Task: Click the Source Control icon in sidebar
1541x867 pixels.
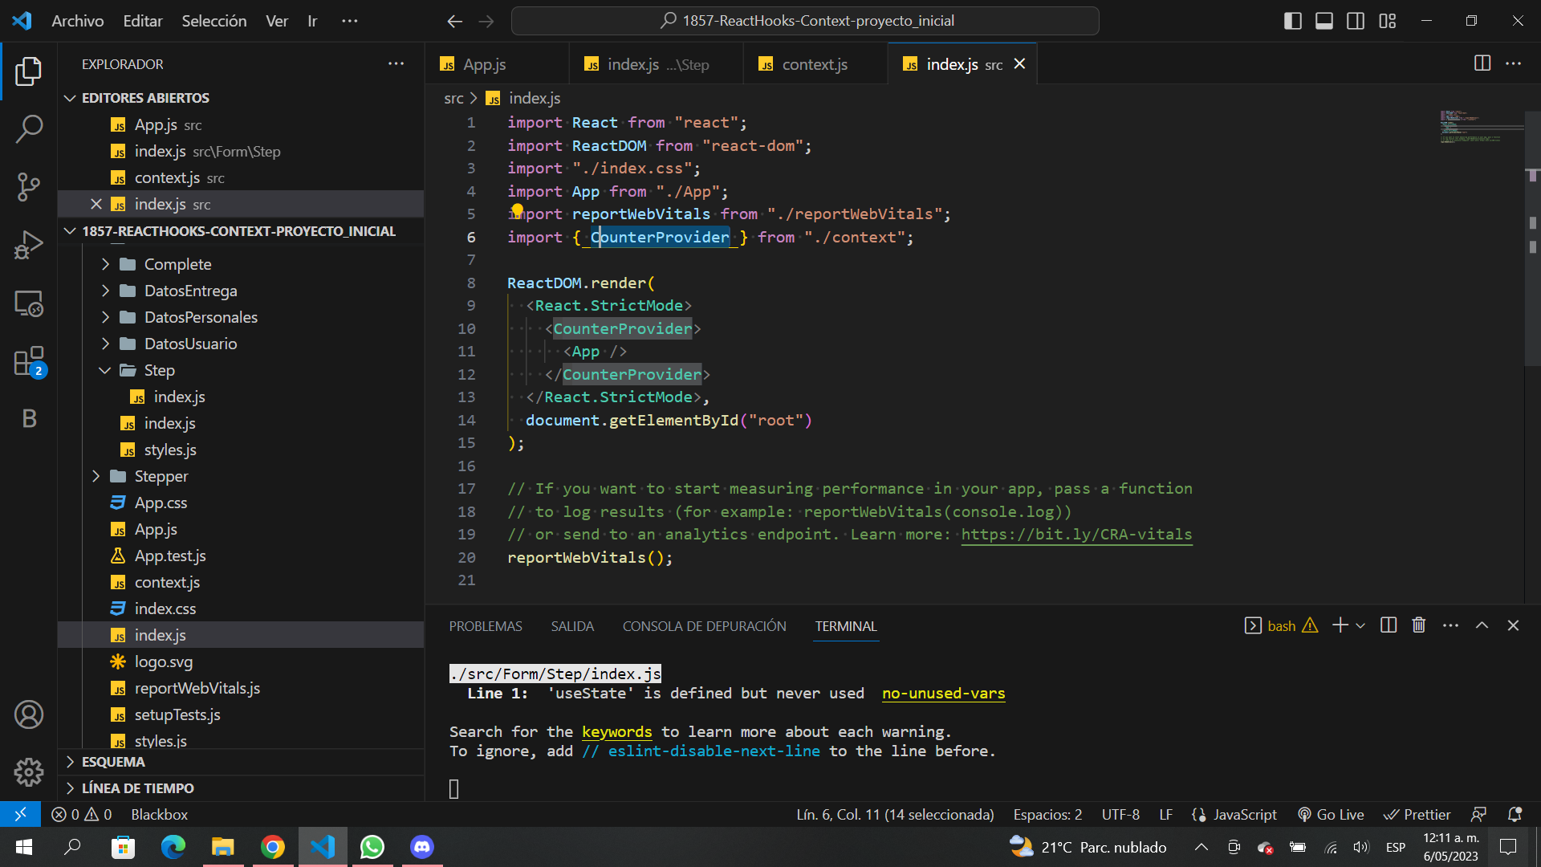Action: 27,187
